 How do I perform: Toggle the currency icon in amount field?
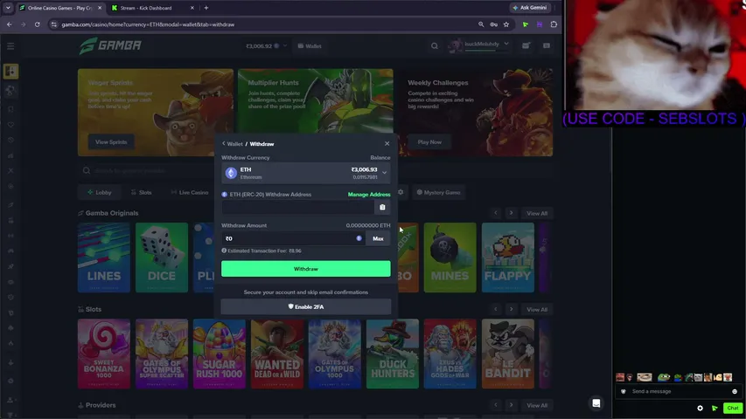pyautogui.click(x=359, y=238)
